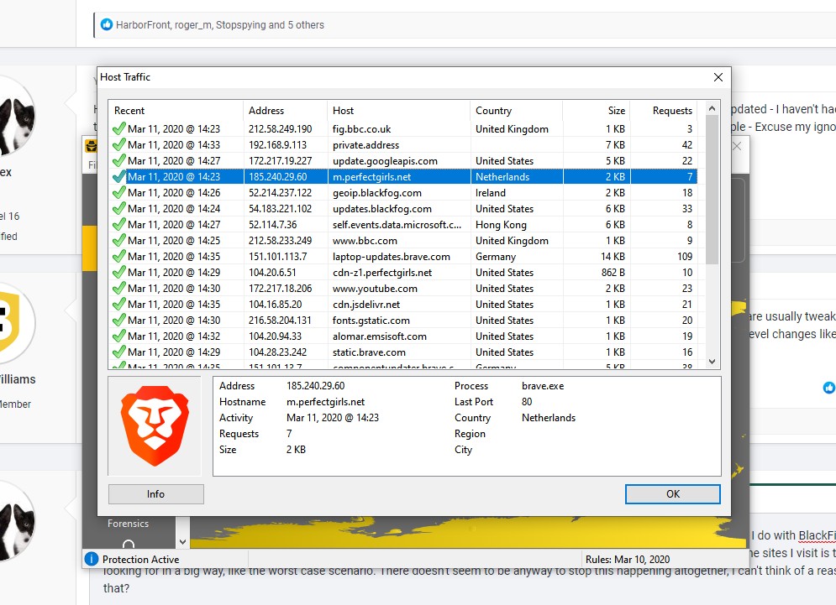
Task: Click the Protection Active status text
Action: pos(141,559)
